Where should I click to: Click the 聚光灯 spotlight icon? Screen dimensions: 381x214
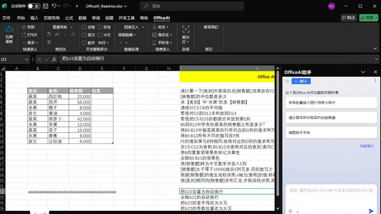coord(185,29)
